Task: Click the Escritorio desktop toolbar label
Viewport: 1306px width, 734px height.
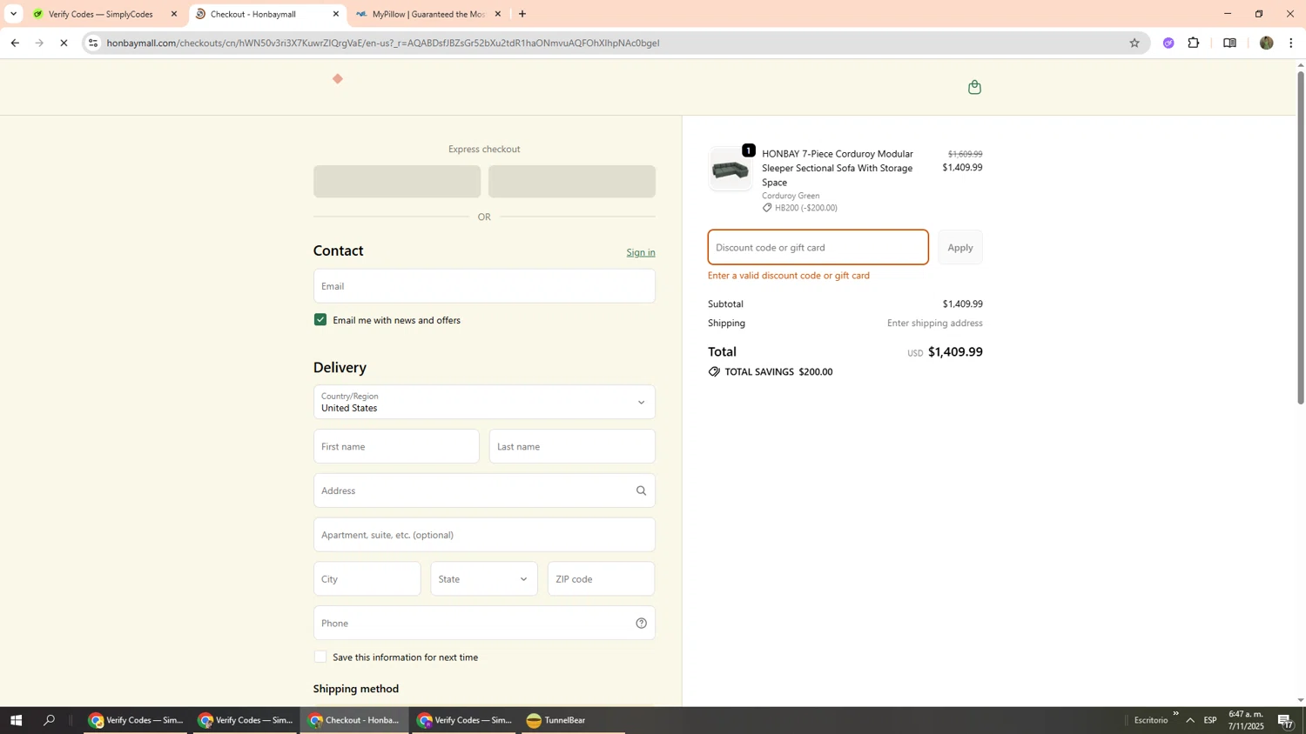Action: pos(1150,720)
